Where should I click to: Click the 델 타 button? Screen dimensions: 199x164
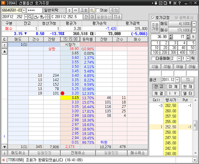click(x=188, y=93)
